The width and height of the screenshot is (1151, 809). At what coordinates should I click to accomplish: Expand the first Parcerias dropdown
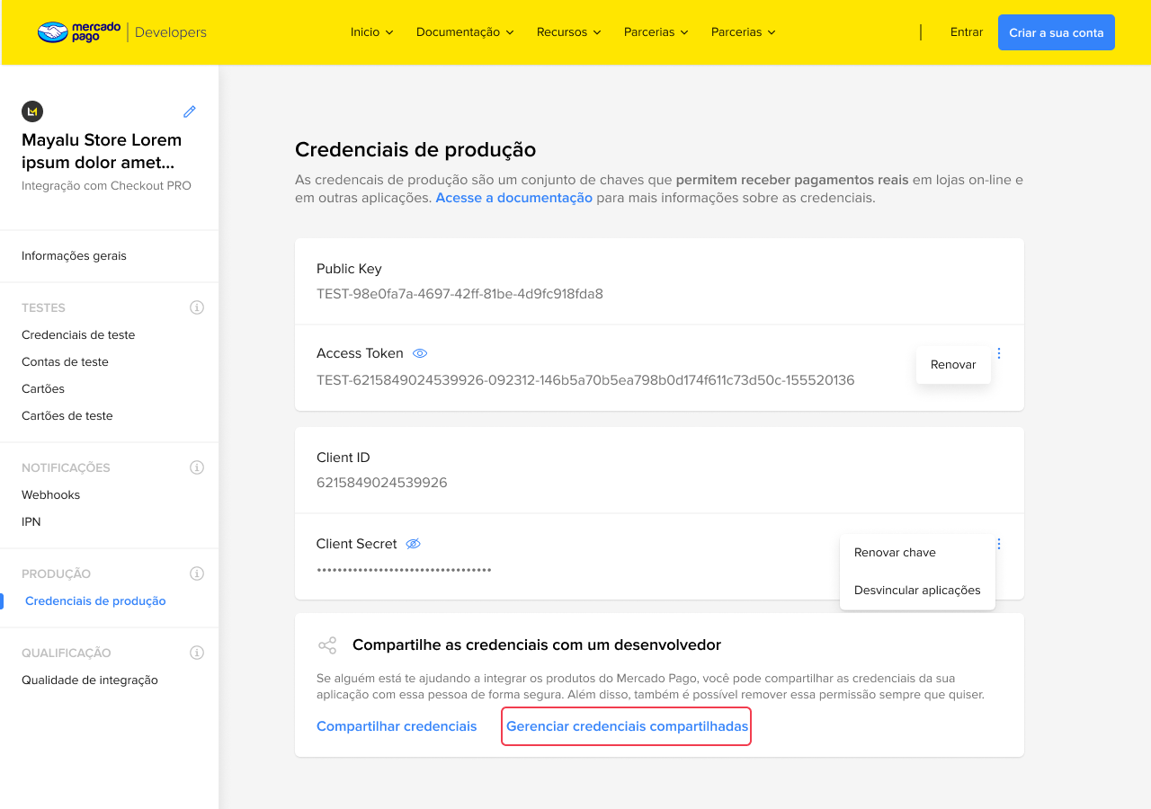(656, 32)
